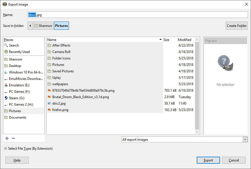The image size is (251, 169).
Task: Click the back arrow in folder path bar
Action: 30,26
